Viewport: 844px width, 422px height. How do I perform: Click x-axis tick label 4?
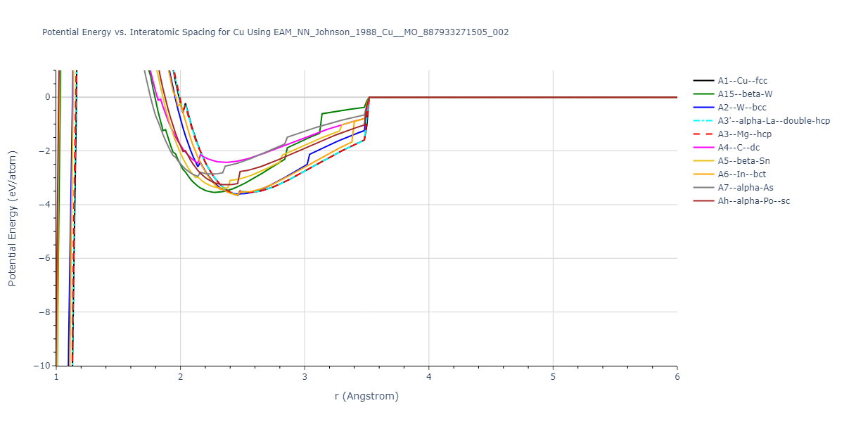click(x=429, y=377)
